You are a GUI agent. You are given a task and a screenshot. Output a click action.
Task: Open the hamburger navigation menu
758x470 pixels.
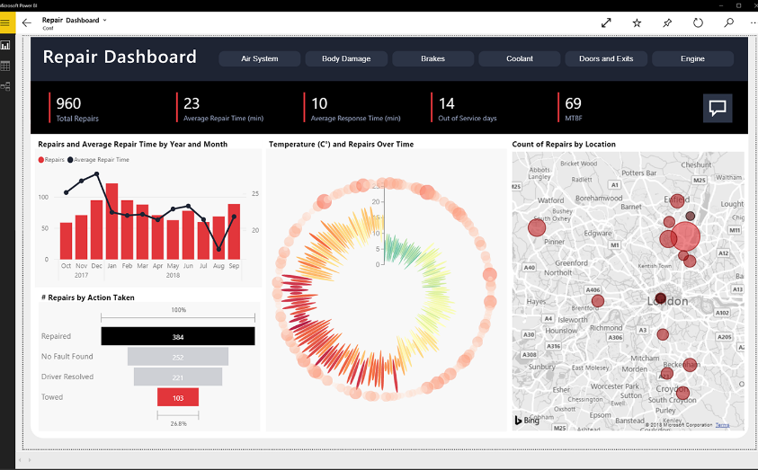click(5, 22)
